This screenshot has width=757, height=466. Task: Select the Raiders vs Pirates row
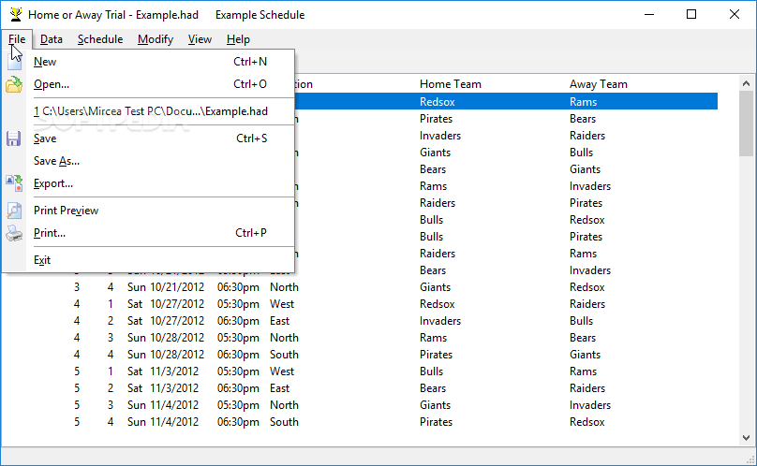[506, 203]
